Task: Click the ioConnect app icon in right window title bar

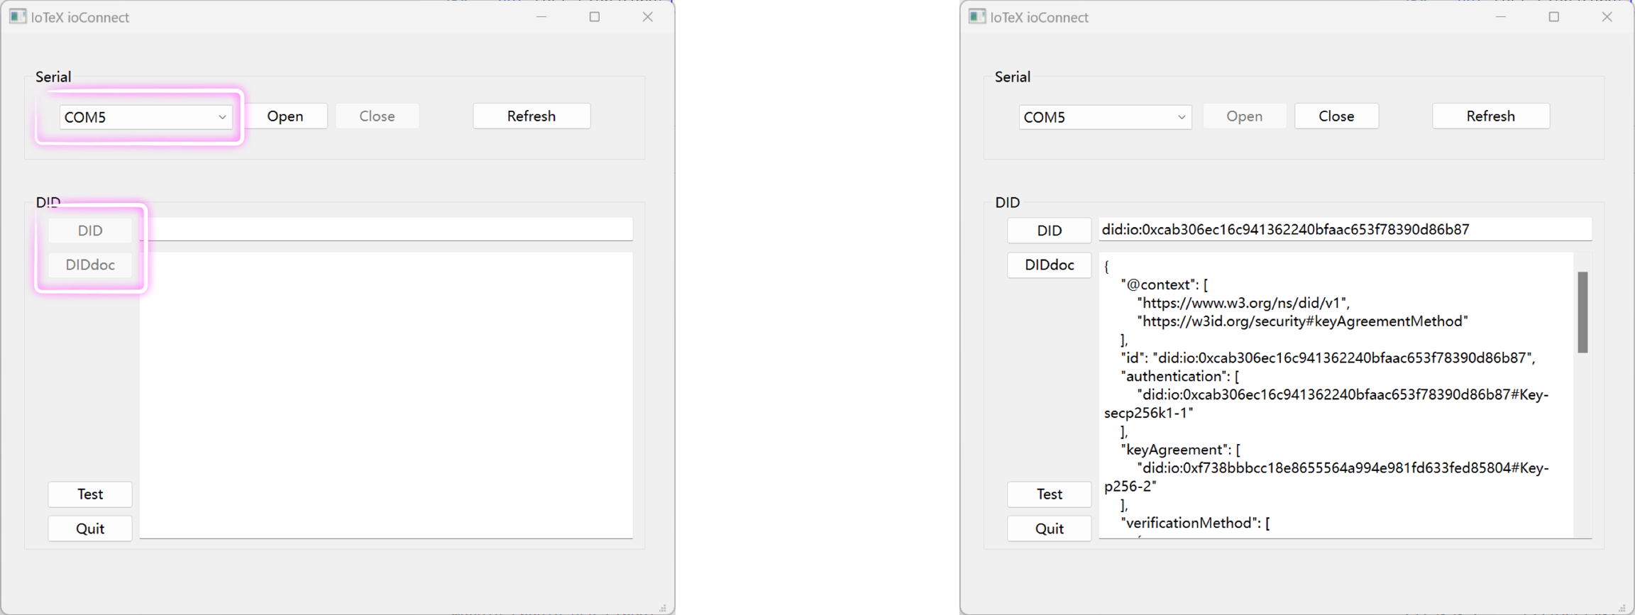Action: tap(977, 16)
